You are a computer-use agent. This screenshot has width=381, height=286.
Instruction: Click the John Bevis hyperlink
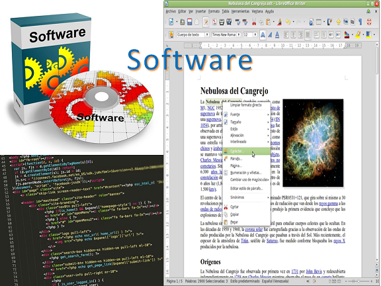coord(314,271)
